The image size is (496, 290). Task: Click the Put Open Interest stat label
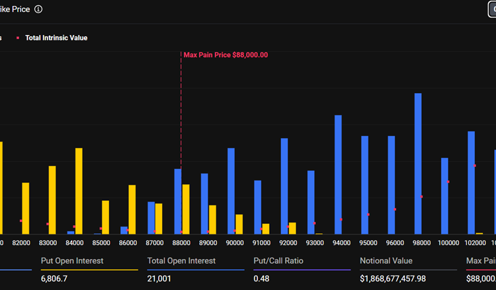72,261
